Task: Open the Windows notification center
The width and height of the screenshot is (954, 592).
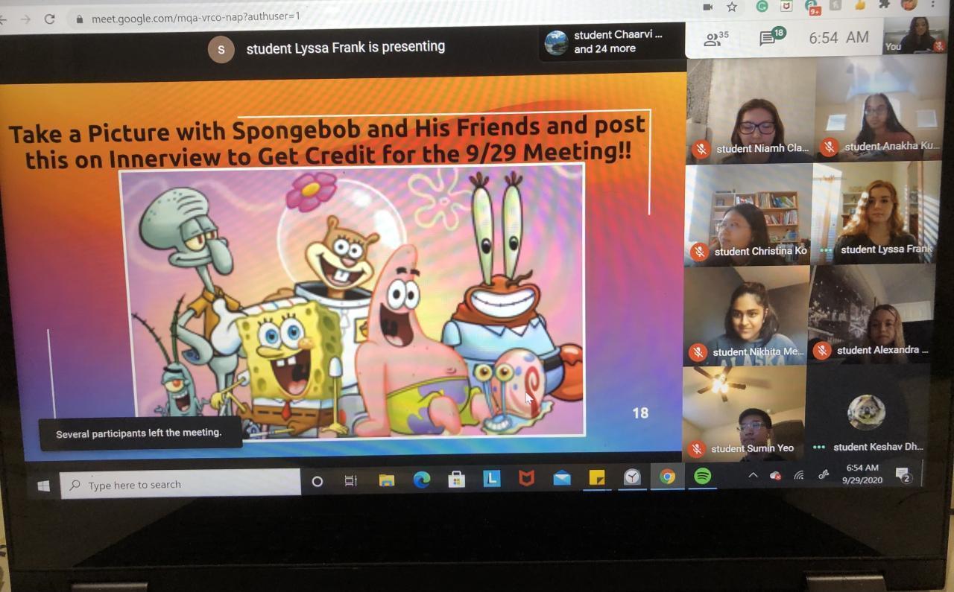Action: tap(904, 474)
